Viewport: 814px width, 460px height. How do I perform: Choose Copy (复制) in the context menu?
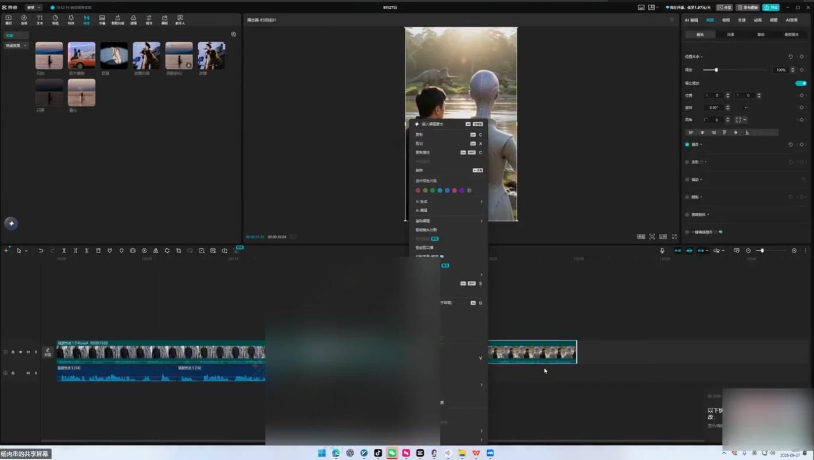(x=448, y=134)
